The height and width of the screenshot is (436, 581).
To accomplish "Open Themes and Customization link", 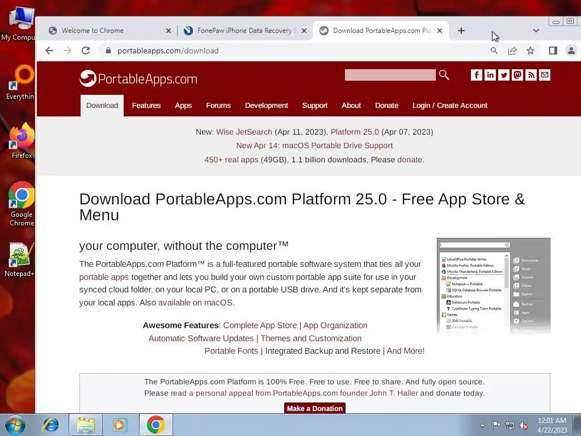I will [x=311, y=338].
